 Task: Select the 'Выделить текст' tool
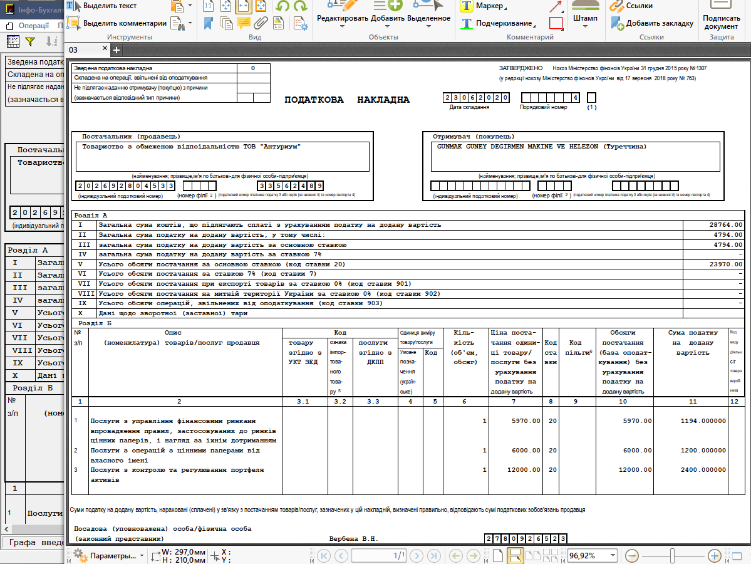101,6
